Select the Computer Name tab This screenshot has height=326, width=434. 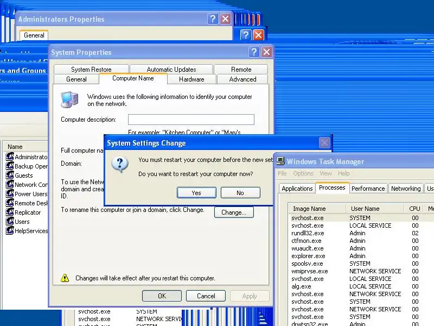tap(133, 78)
